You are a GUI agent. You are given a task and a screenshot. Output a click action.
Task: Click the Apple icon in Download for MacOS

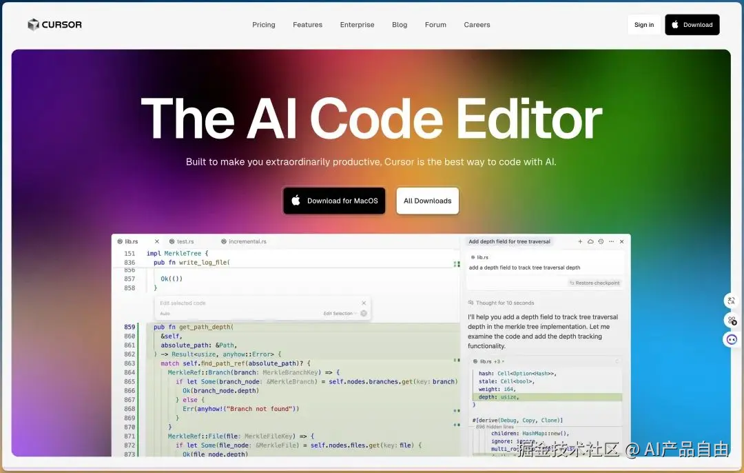click(x=296, y=201)
